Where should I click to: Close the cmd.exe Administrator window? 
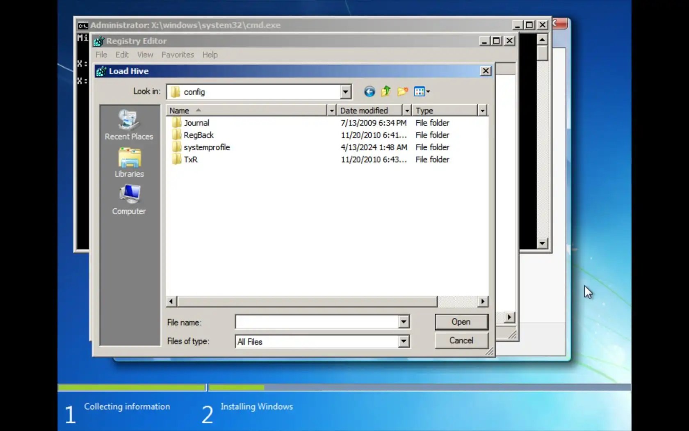point(543,25)
